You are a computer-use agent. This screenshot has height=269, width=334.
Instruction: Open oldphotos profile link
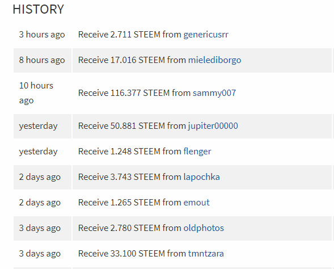(x=204, y=228)
